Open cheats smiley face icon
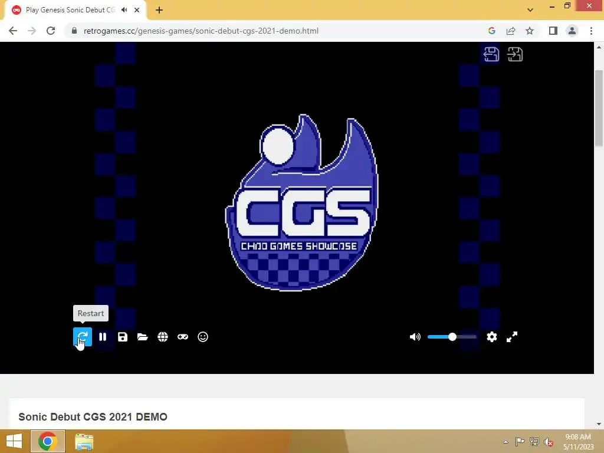Viewport: 604px width, 453px height. coord(203,337)
